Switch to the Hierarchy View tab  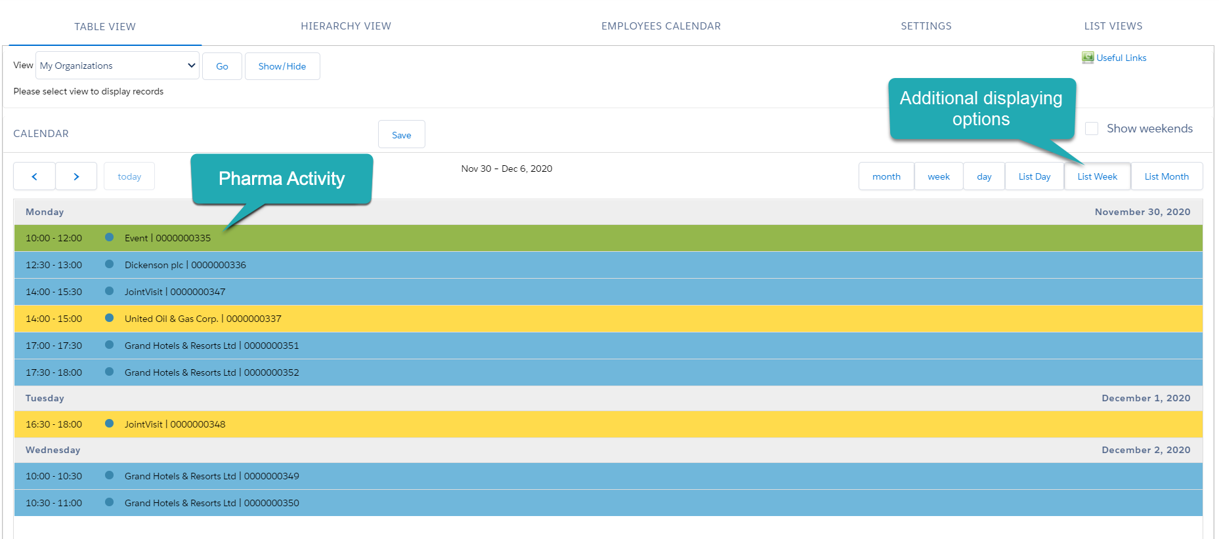pos(345,26)
